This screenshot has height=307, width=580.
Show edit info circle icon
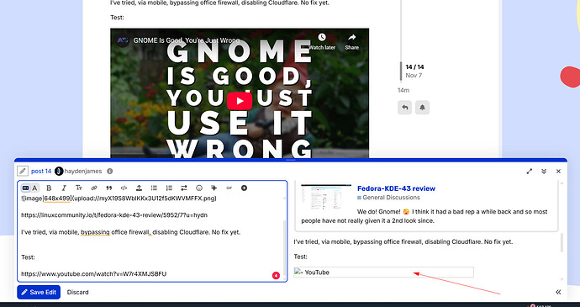[110, 171]
